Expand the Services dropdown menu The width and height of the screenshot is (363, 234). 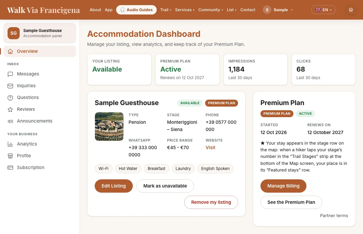click(185, 10)
